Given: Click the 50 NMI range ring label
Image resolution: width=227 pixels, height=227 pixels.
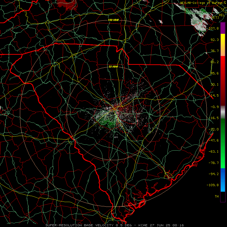Looking at the screenshot, I should point(113,67).
